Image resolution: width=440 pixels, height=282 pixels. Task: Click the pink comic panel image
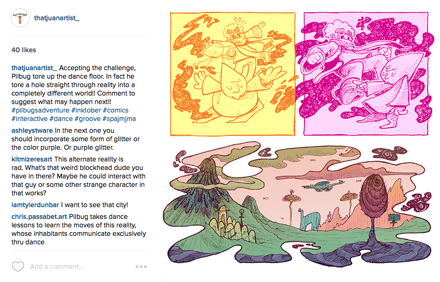[366, 73]
